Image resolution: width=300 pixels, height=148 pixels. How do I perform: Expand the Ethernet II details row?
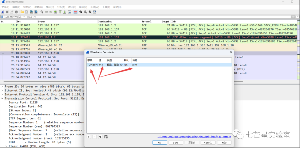tap(2, 91)
